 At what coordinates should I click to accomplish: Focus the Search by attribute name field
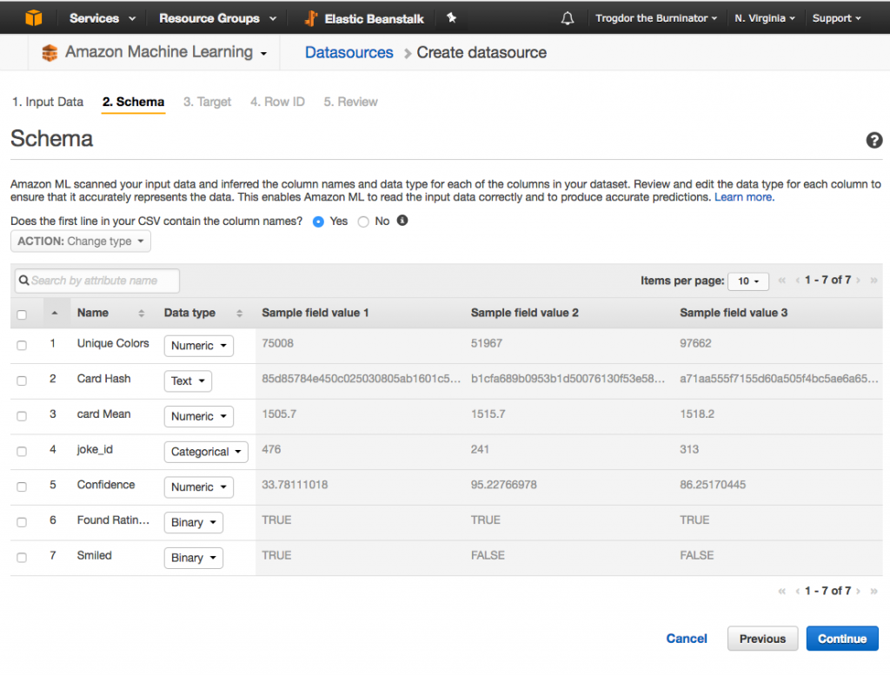click(x=97, y=281)
